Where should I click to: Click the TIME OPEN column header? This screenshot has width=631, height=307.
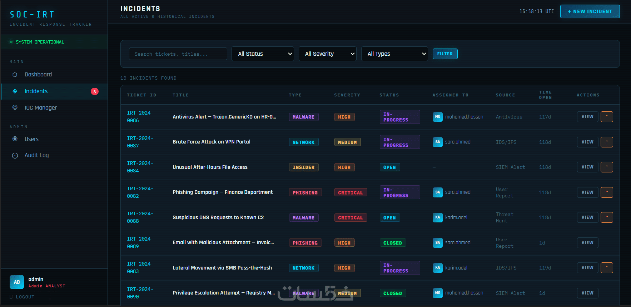pos(546,95)
